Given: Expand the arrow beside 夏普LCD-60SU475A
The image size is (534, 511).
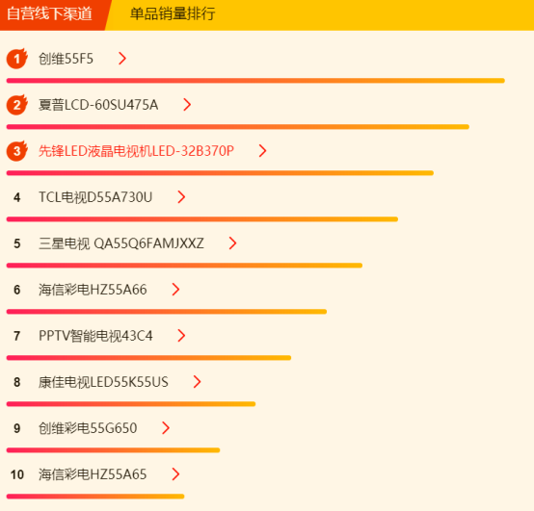Looking at the screenshot, I should tap(187, 105).
